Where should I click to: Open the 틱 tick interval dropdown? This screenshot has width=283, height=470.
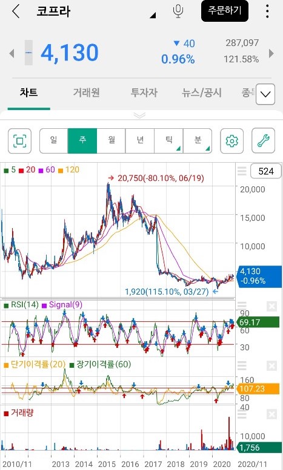(x=169, y=141)
